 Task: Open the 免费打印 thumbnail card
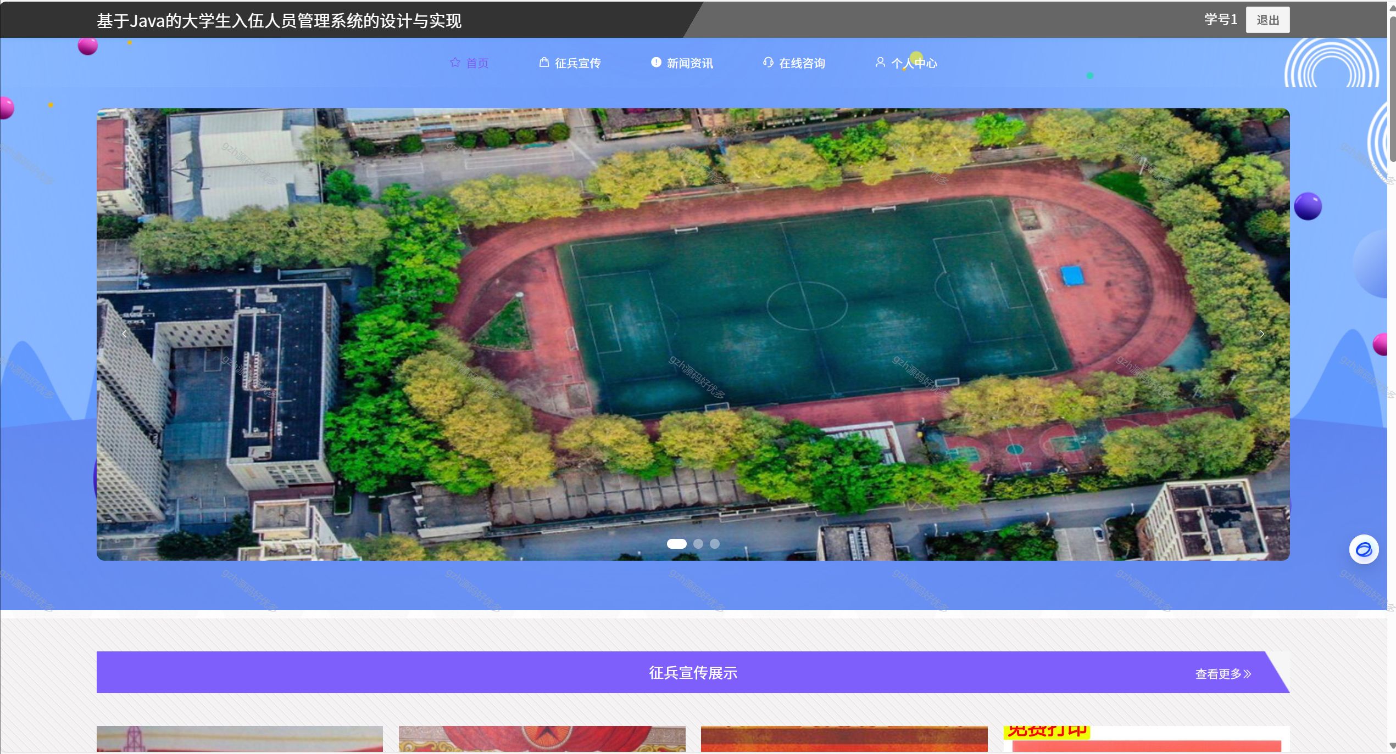coord(1146,739)
